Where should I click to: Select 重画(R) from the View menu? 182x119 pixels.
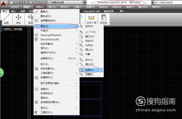click(56, 12)
